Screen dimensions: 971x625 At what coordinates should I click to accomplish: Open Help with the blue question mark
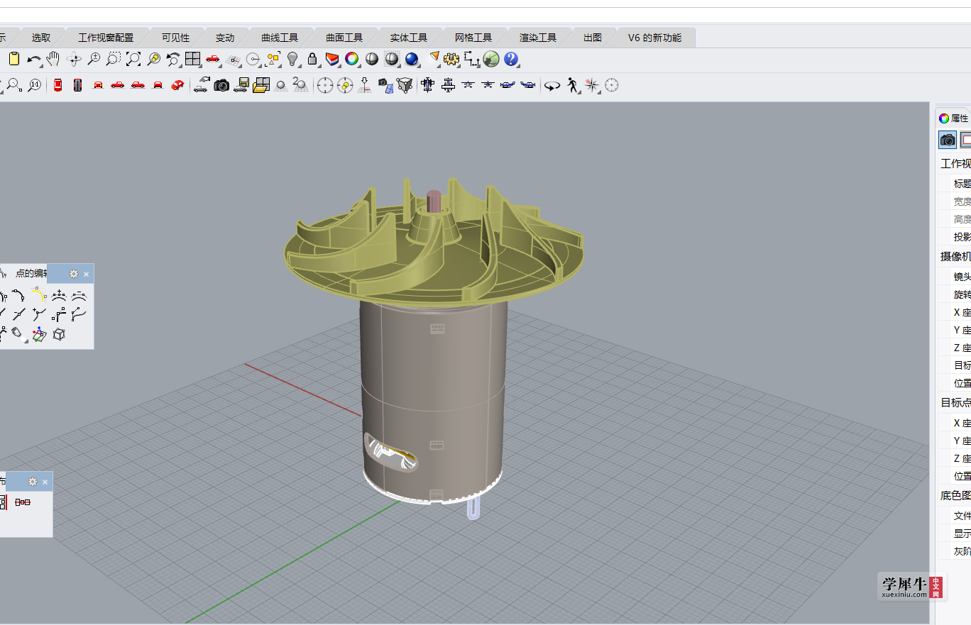tap(511, 59)
